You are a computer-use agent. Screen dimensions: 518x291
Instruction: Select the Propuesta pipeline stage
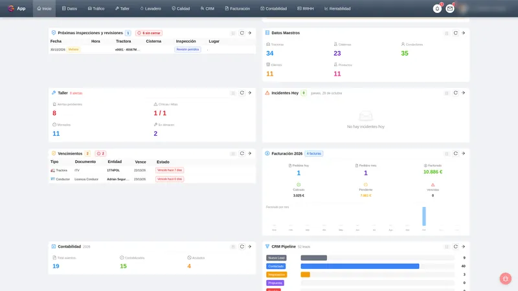pyautogui.click(x=275, y=283)
